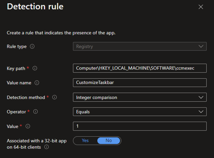The image size is (214, 158).
Task: Open the Integer comparison detection method dropdown
Action: coord(136,97)
